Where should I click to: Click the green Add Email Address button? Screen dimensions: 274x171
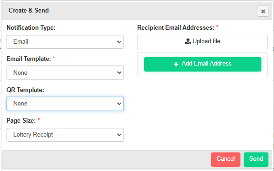[203, 64]
